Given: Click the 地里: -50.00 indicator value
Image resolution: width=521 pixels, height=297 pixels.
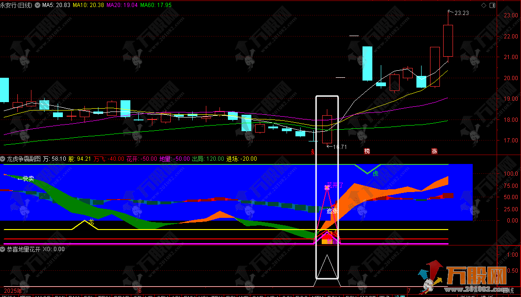Looking at the screenshot, I should tap(174, 159).
